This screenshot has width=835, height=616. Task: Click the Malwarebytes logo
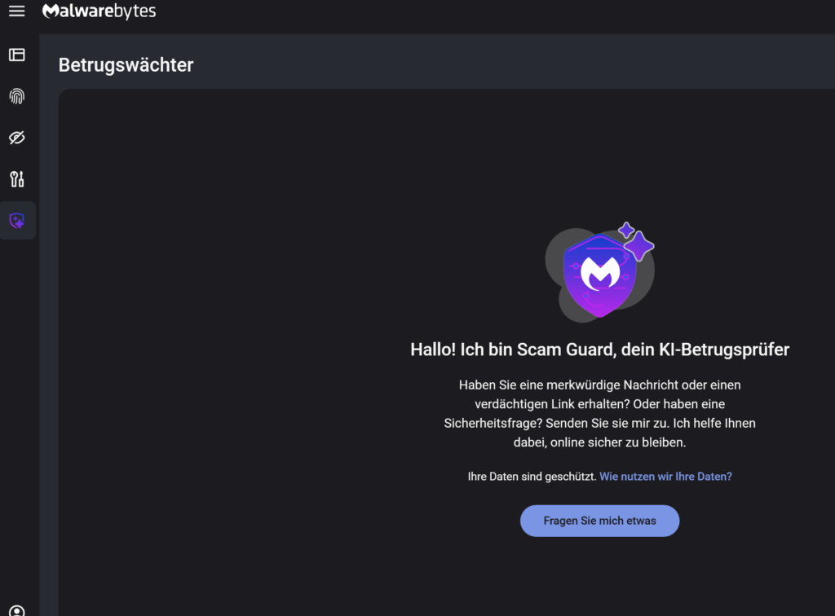click(x=99, y=11)
